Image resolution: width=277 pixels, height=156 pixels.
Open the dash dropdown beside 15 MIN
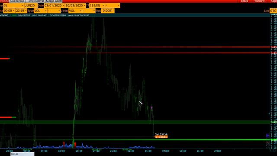[113, 6]
